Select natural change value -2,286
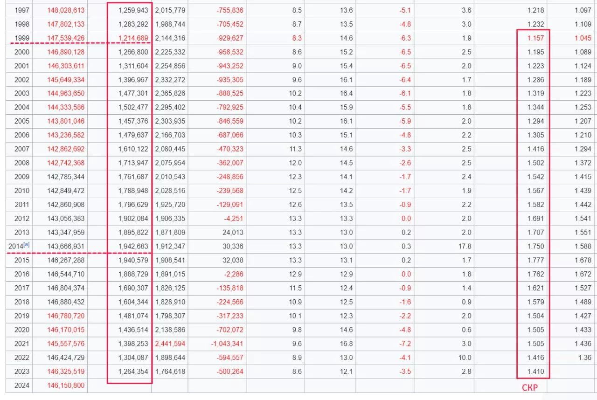Viewport: 597px width, 400px height. coord(234,274)
